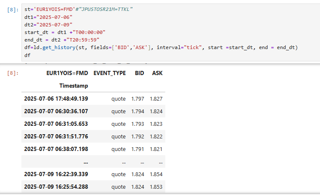Click ASK value 1.824 in 06:30:36 row
This screenshot has height=195, width=320.
coord(156,112)
